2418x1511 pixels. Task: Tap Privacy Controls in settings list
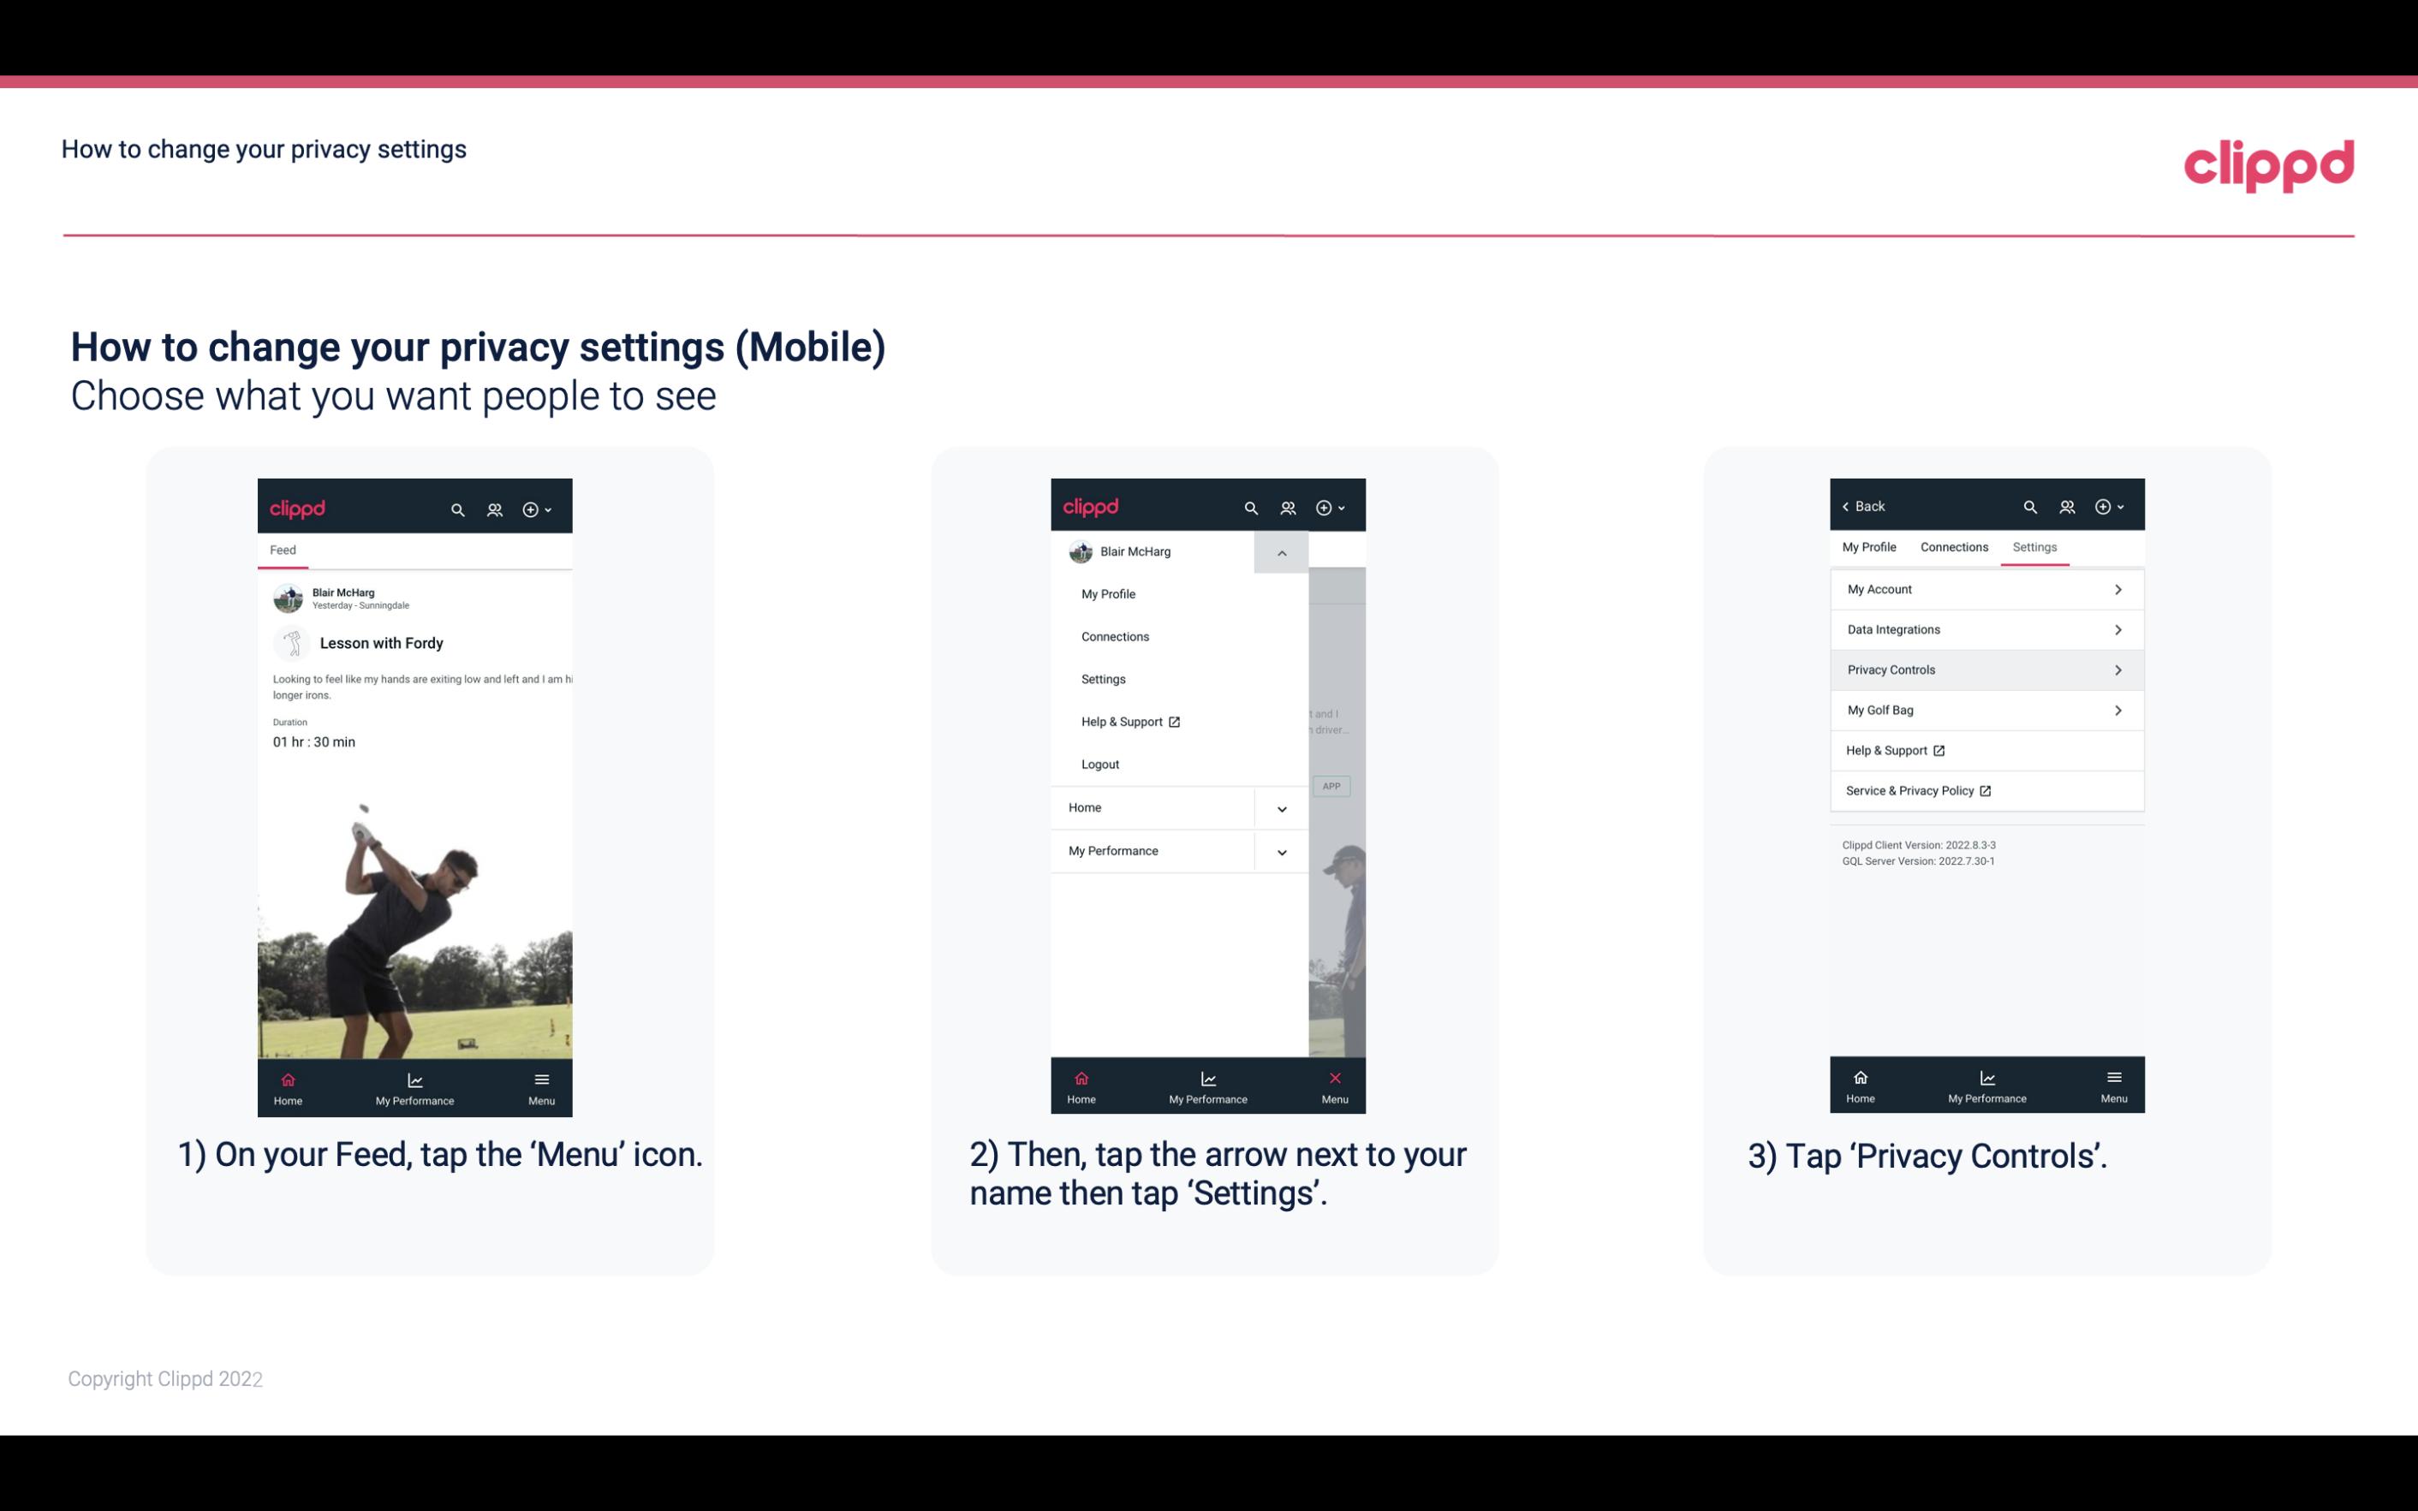[1985, 669]
